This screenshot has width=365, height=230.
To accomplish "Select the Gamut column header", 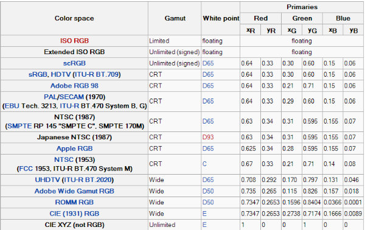I will tap(175, 18).
